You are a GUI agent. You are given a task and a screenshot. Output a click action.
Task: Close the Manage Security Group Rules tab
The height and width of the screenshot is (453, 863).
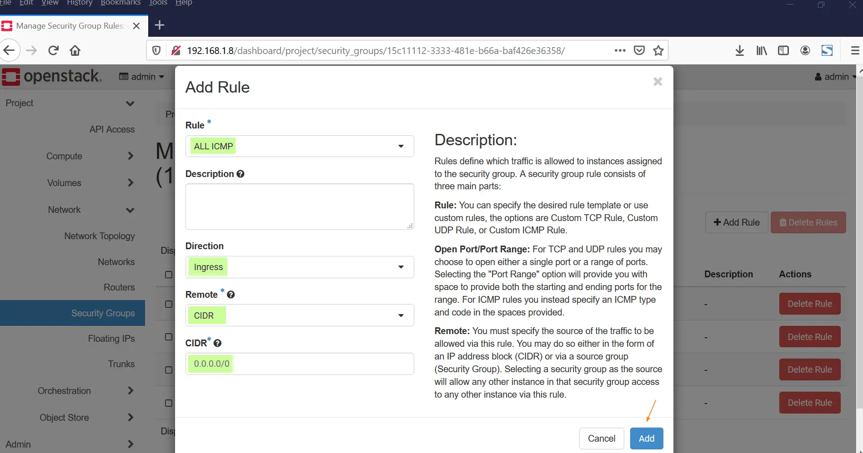click(x=136, y=26)
